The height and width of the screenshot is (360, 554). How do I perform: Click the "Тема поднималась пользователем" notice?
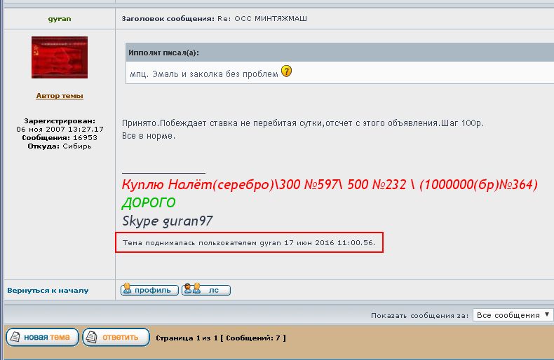(249, 242)
